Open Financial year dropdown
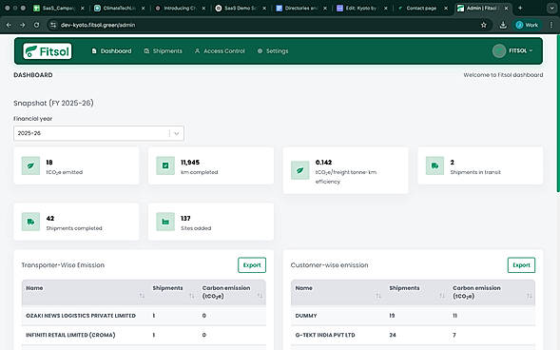The width and height of the screenshot is (560, 350). click(x=99, y=133)
